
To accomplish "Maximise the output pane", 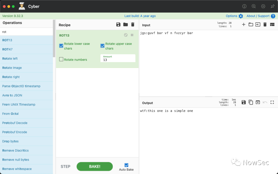I will pyautogui.click(x=272, y=102).
